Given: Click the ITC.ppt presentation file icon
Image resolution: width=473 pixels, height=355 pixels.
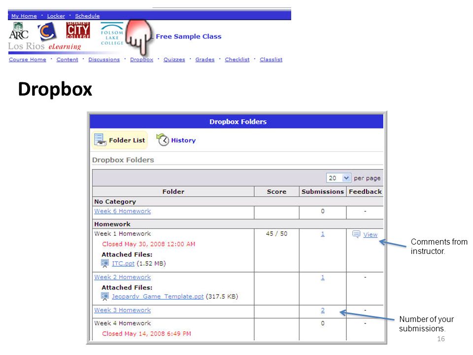Looking at the screenshot, I should (x=104, y=263).
